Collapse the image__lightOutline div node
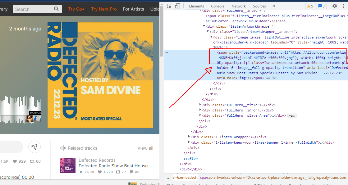Image resolution: width=348 pixels, height=185 pixels. pos(211,37)
